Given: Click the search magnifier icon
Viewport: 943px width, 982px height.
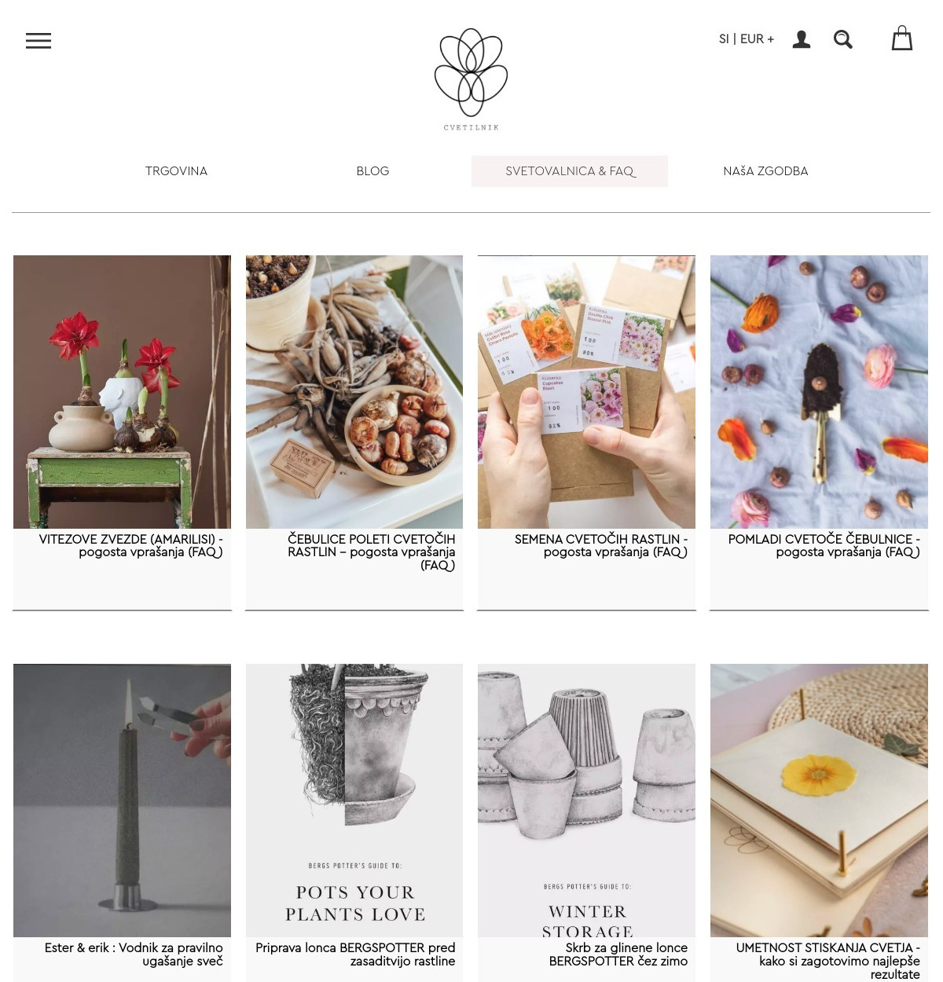Looking at the screenshot, I should point(843,39).
